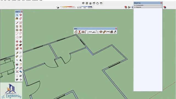This screenshot has width=176, height=99.
Task: Select the Line pencil tool
Action: coord(17,23)
